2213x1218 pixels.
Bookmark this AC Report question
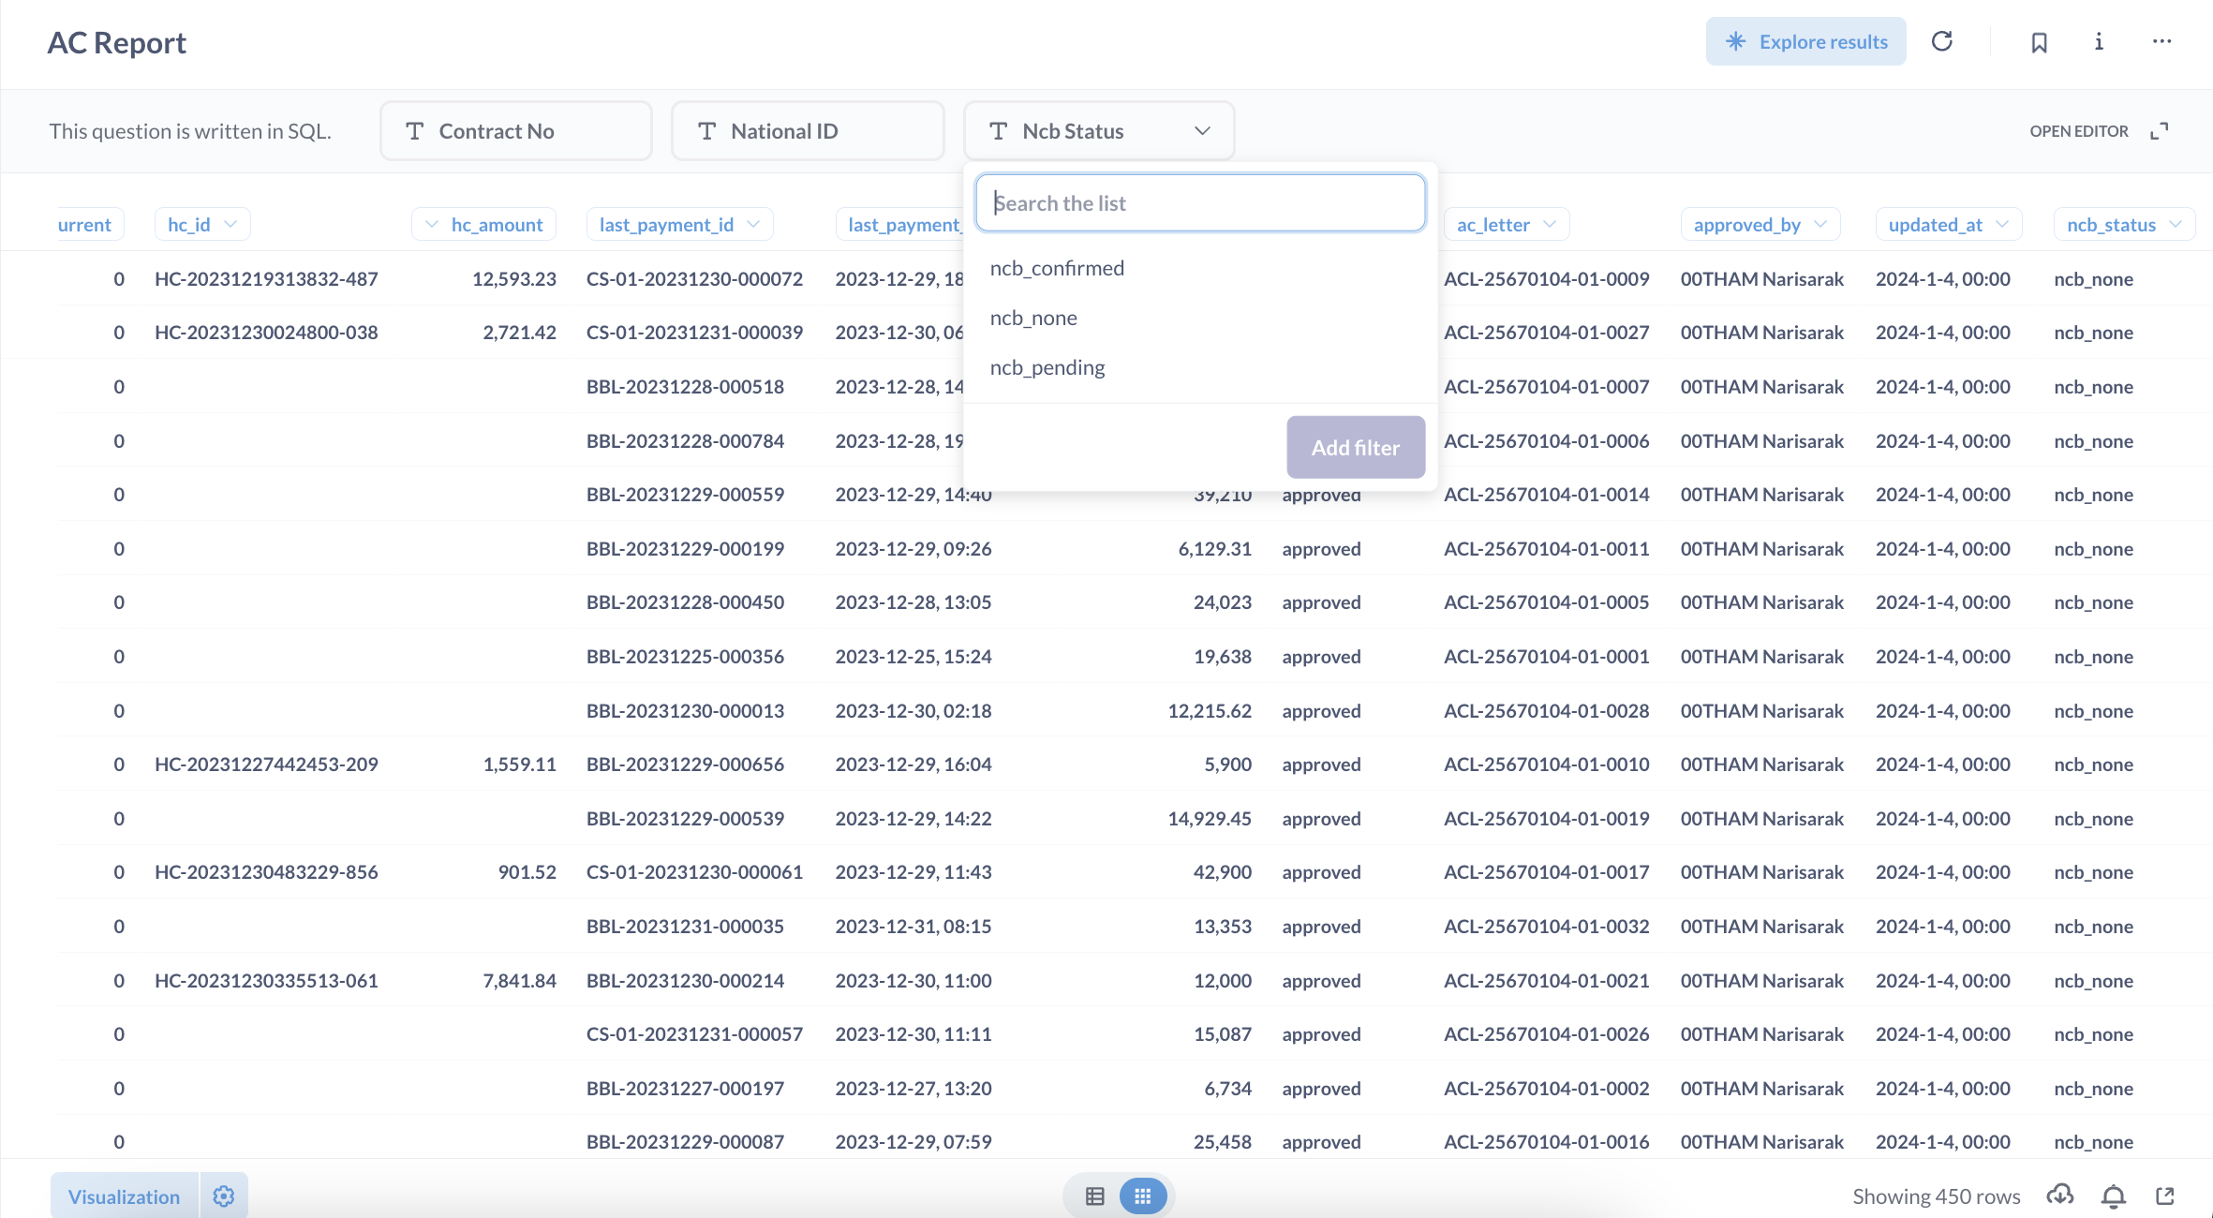tap(2039, 42)
